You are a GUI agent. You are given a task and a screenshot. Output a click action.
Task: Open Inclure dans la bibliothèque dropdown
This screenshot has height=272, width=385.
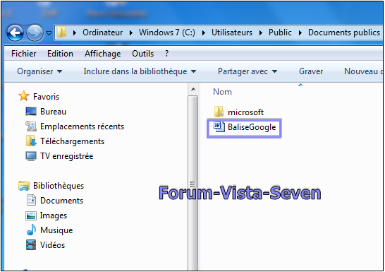(x=140, y=71)
